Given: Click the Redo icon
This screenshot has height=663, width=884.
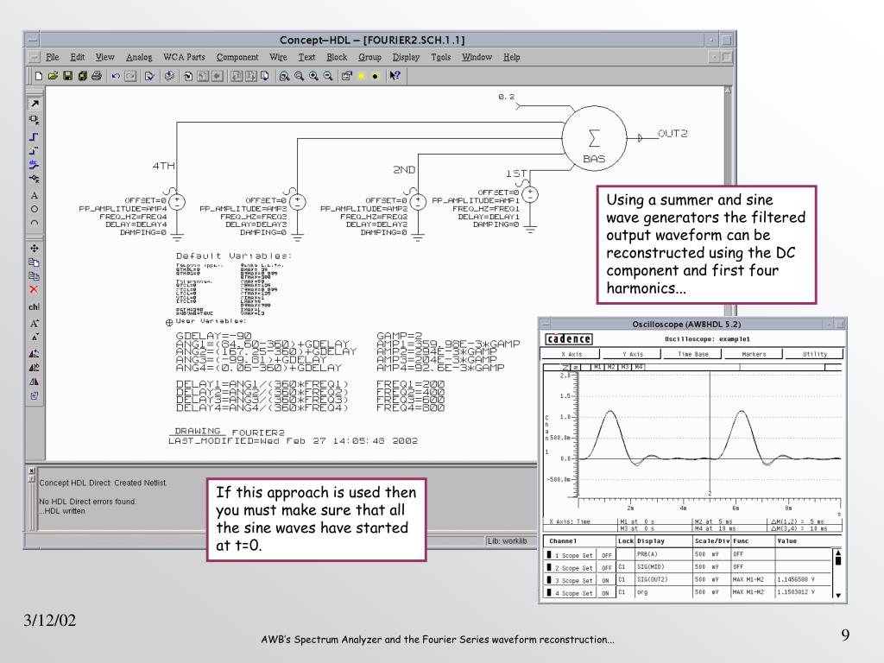Looking at the screenshot, I should 130,76.
